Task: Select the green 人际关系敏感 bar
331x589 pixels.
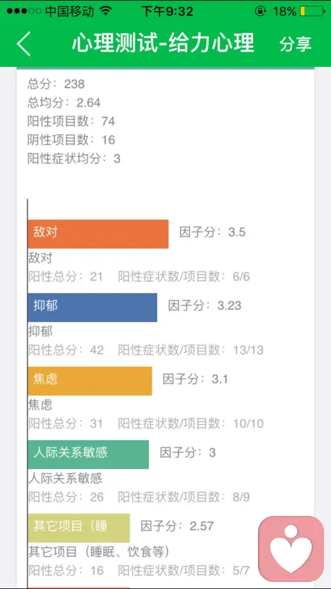Action: point(88,455)
